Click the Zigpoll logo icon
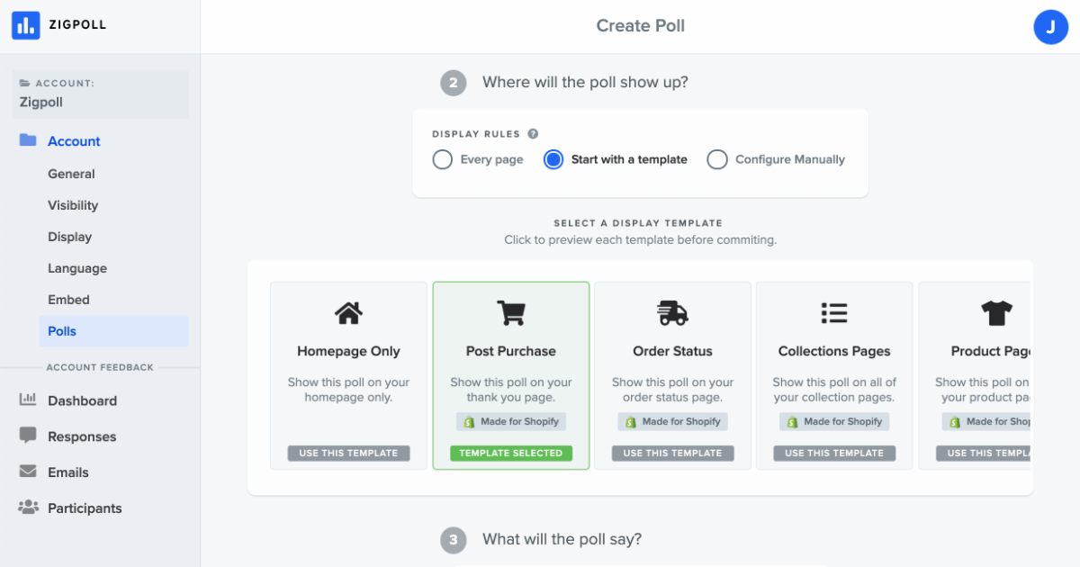Image resolution: width=1080 pixels, height=567 pixels. coord(24,25)
